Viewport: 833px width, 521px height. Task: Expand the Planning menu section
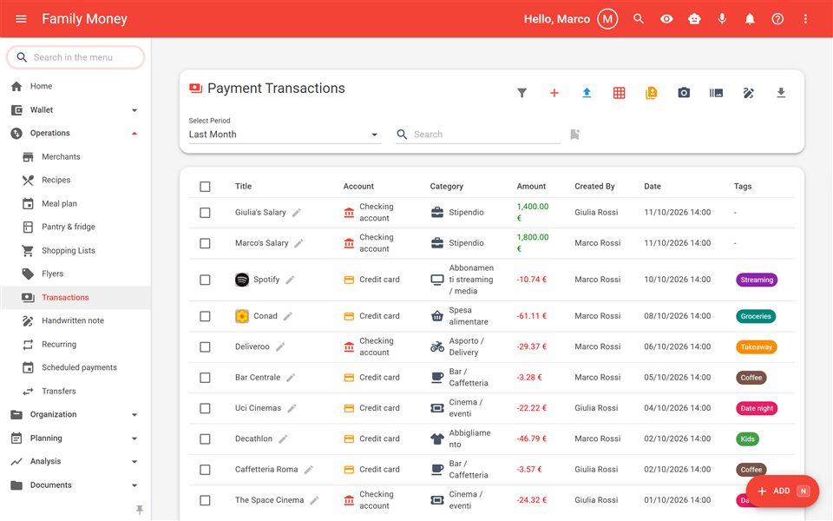point(75,438)
